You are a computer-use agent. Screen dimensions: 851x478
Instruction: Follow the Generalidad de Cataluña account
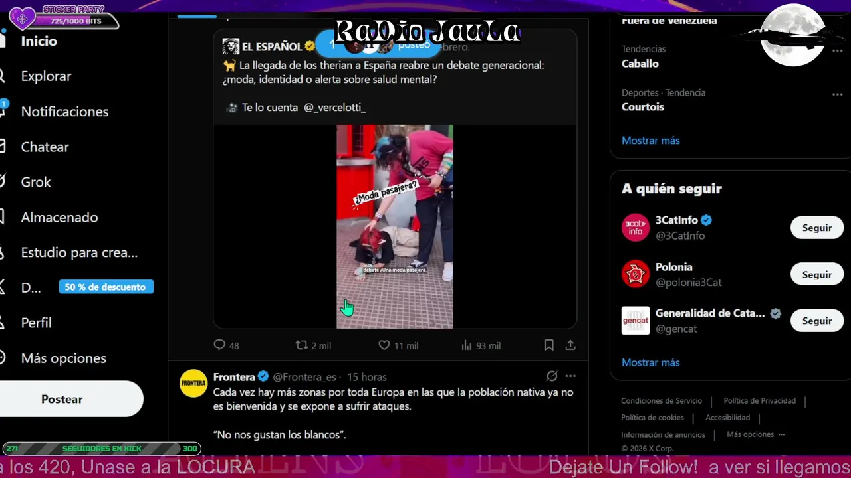[x=817, y=321]
